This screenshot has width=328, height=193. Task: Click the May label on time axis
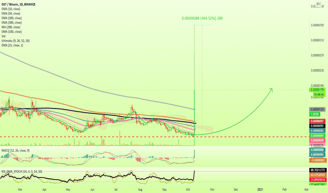[68, 189]
